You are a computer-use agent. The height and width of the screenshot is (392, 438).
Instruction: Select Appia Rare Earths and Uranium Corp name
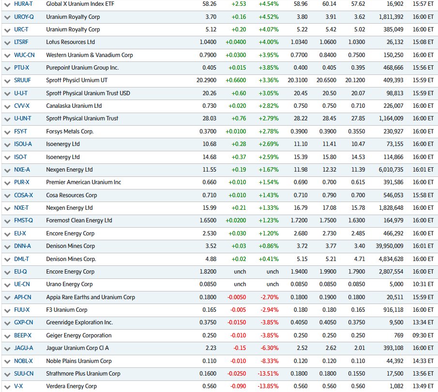pyautogui.click(x=91, y=297)
